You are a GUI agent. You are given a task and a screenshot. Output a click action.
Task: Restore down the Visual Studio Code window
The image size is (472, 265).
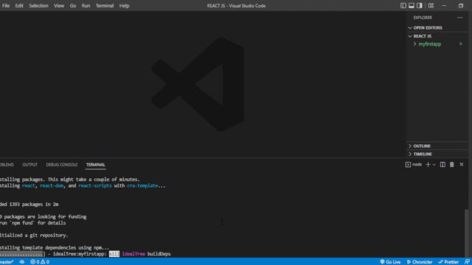[460, 5]
